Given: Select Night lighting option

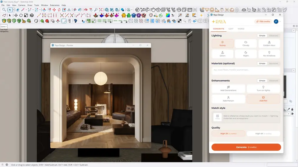Looking at the screenshot, I should 246,54.
